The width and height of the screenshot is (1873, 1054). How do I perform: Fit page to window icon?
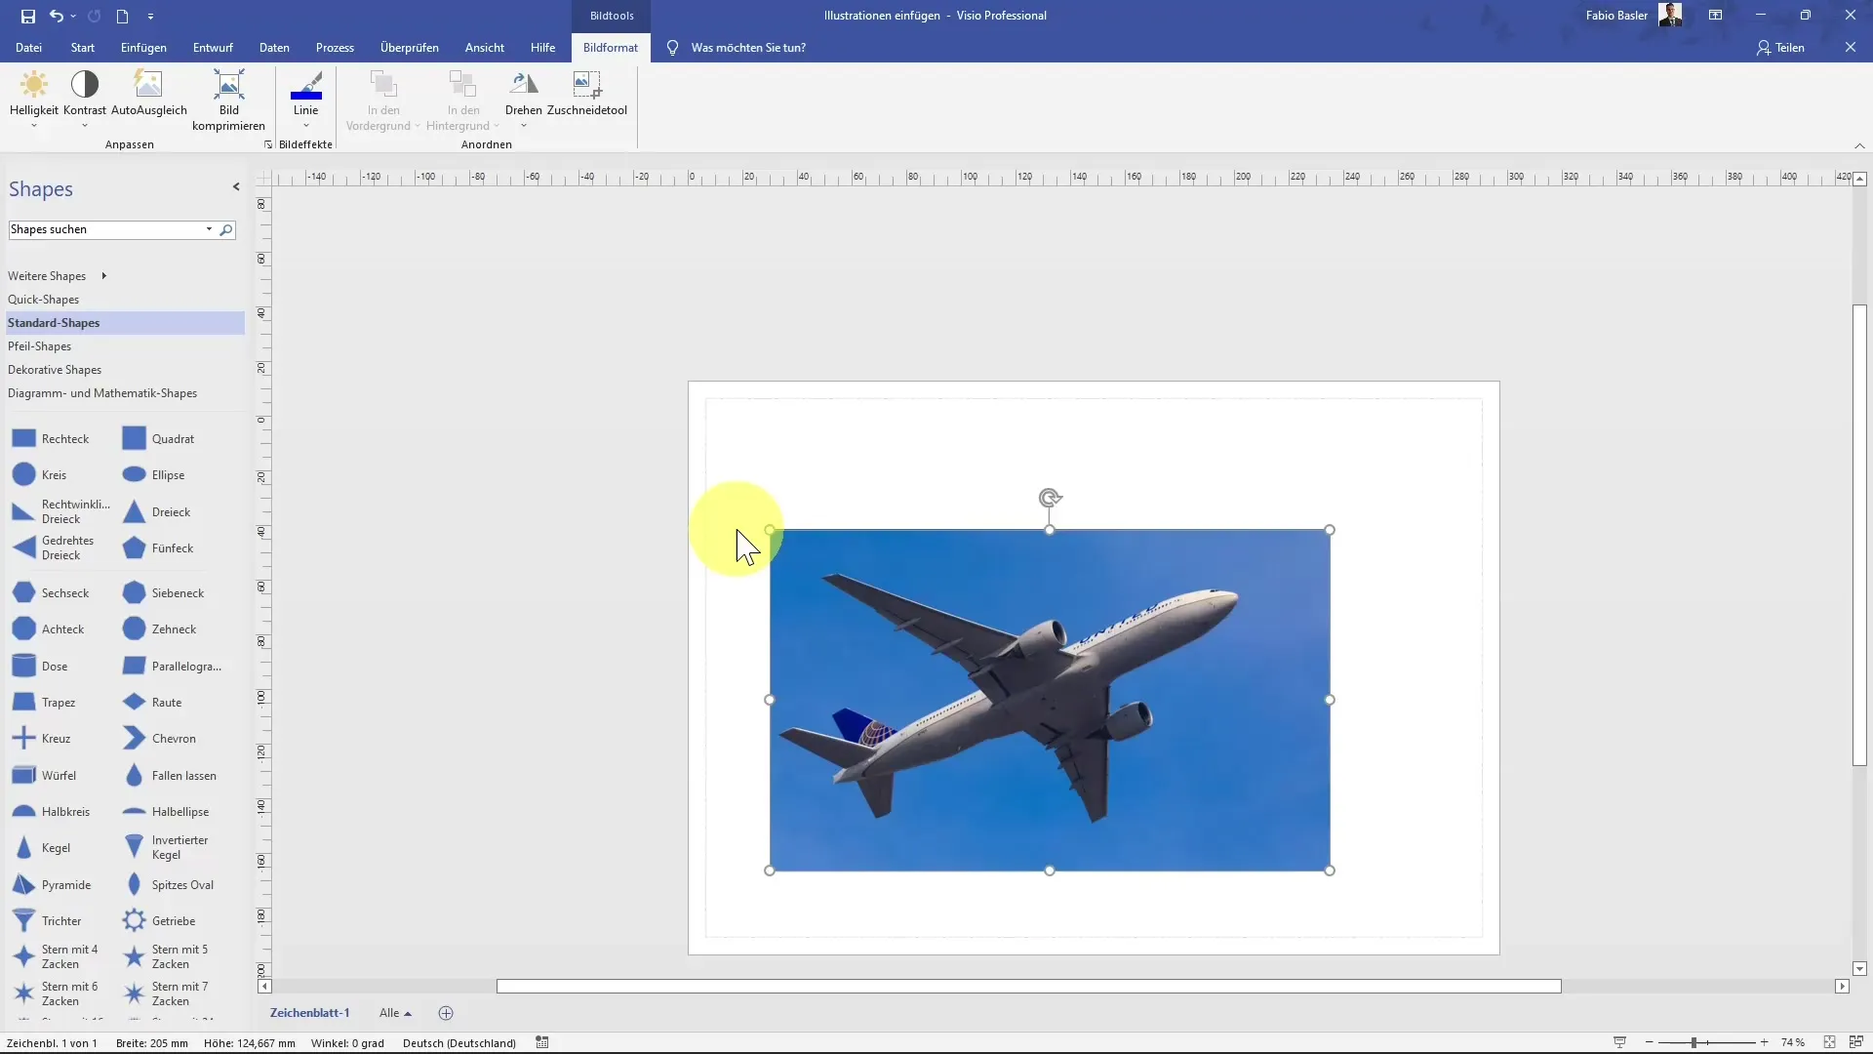(1829, 1043)
